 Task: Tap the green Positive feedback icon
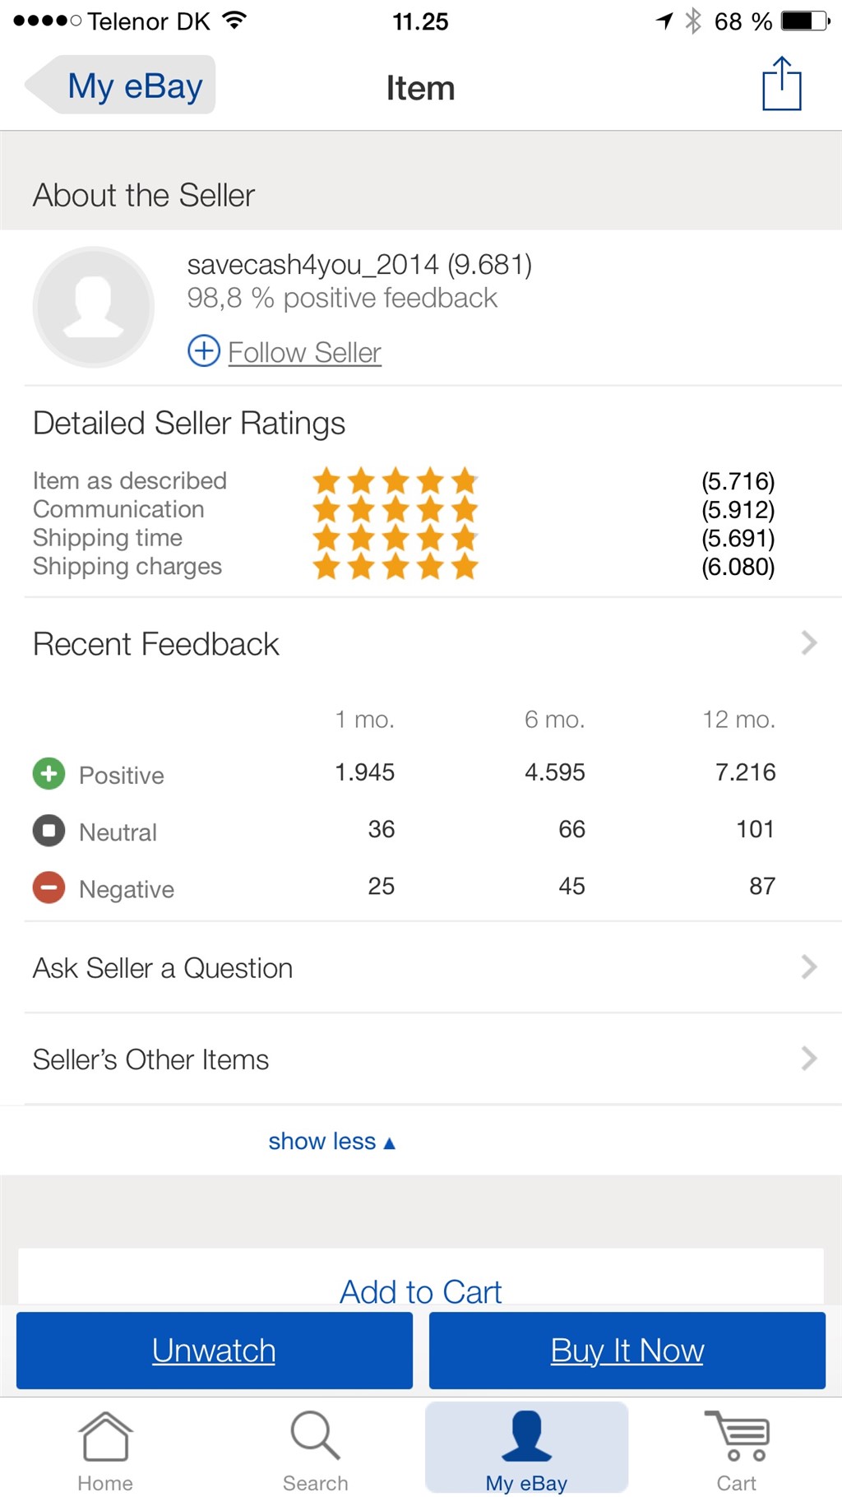click(x=49, y=774)
